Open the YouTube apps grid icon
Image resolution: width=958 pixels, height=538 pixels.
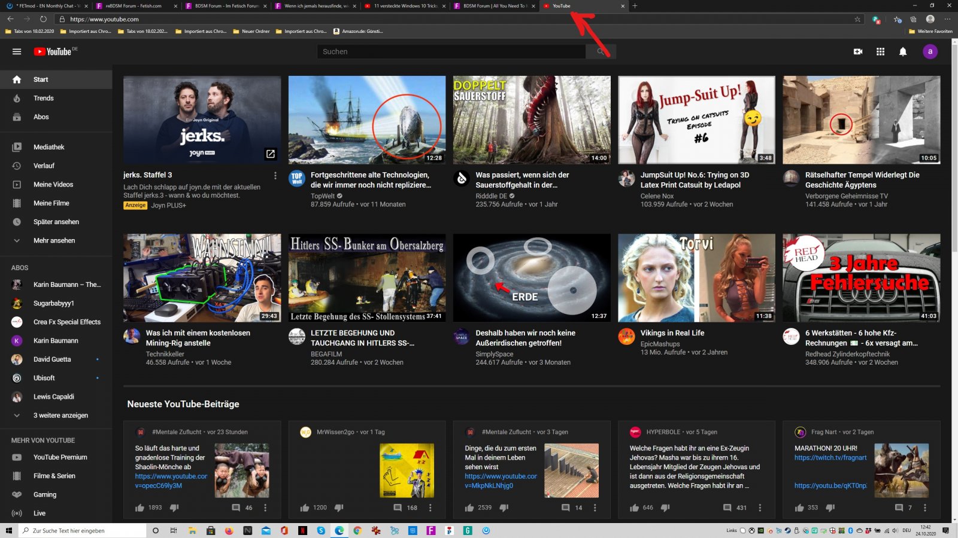tap(880, 51)
